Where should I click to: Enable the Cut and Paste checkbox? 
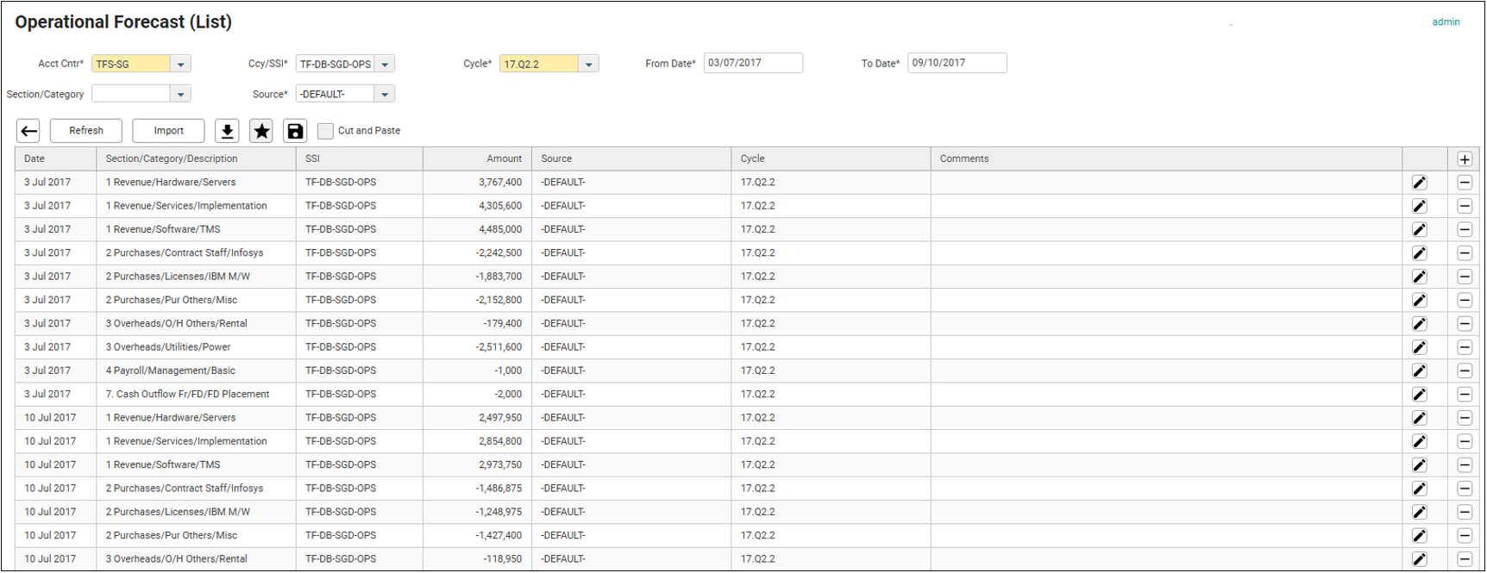coord(325,131)
